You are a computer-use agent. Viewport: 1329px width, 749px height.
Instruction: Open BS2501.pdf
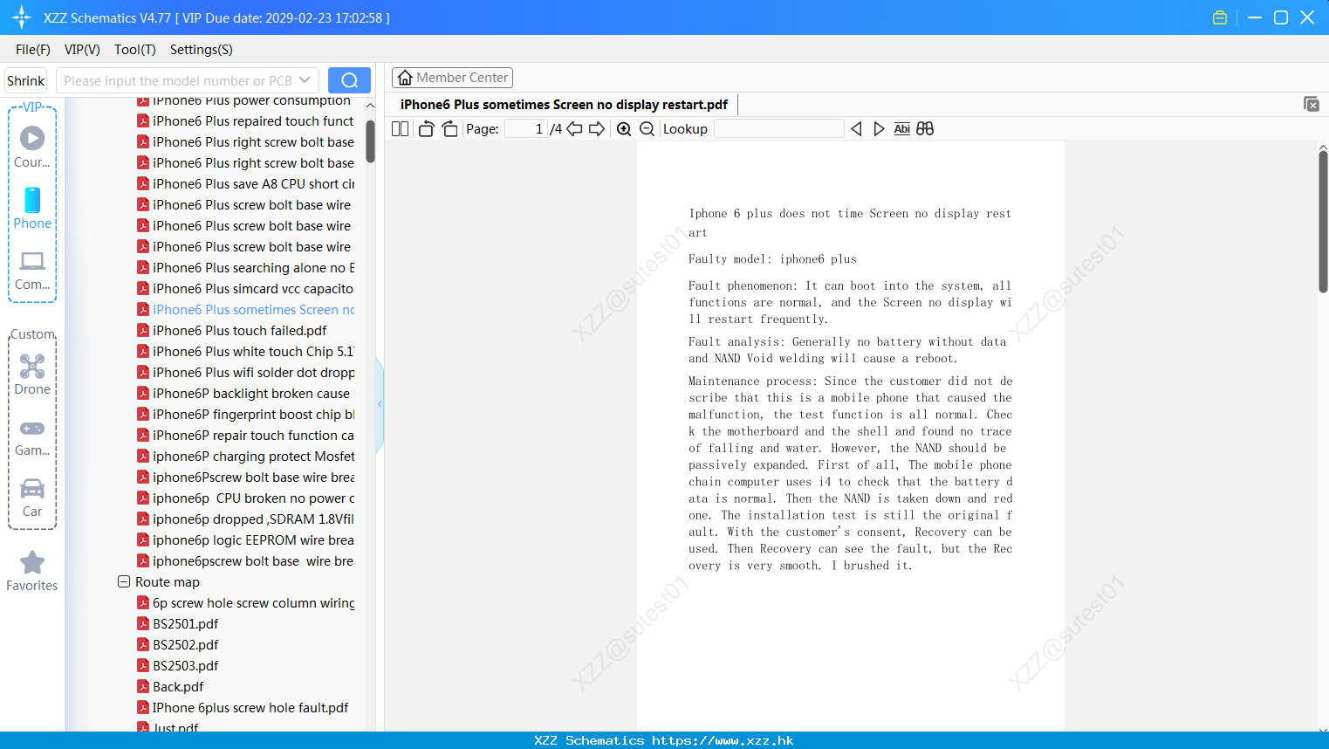(x=178, y=623)
